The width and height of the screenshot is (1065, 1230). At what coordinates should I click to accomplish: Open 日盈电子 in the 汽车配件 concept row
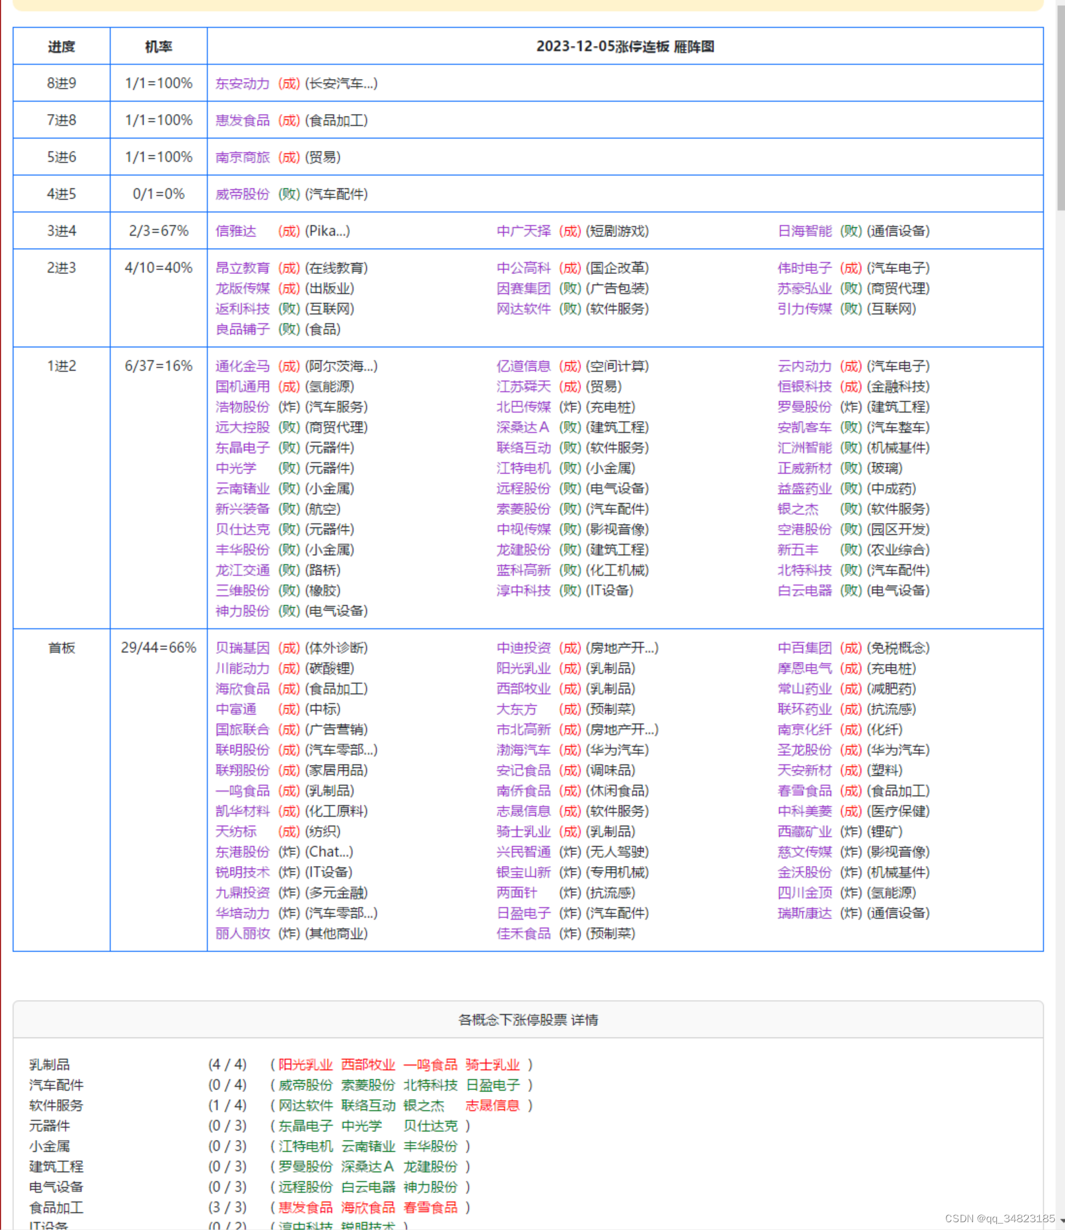[x=492, y=1085]
